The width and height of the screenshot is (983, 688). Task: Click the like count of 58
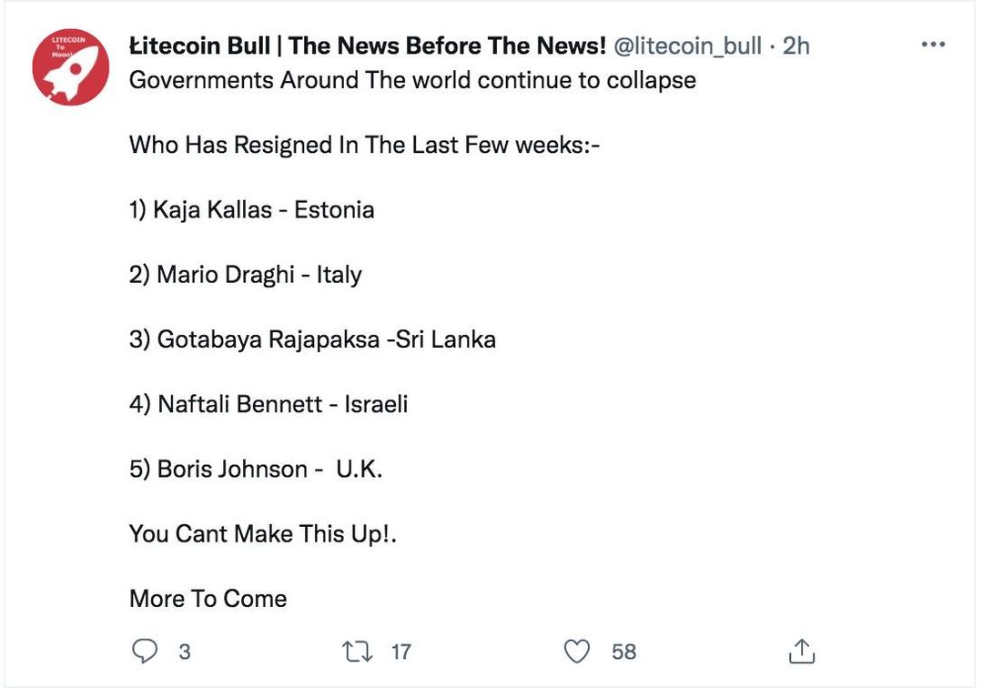tap(623, 652)
